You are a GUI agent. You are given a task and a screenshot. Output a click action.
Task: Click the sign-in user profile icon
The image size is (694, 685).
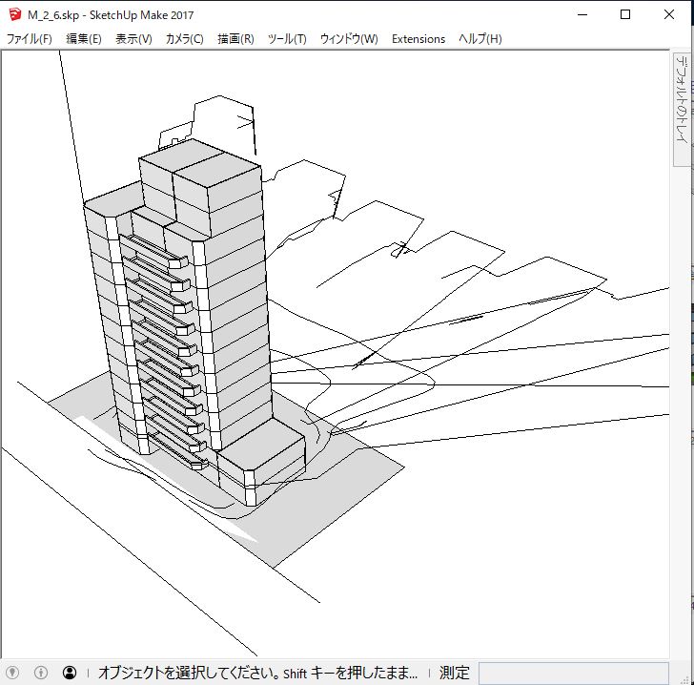(70, 673)
